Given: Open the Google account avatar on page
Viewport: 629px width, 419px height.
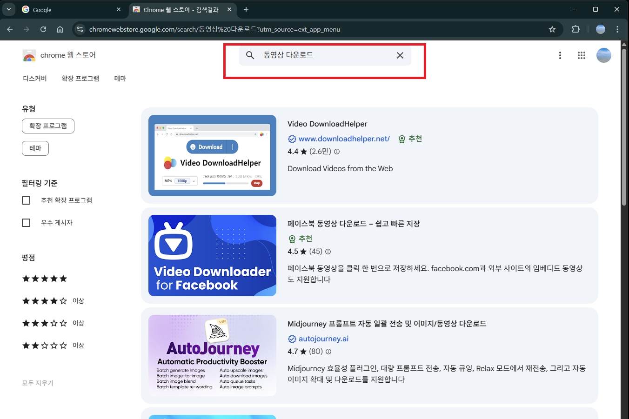Looking at the screenshot, I should tap(604, 55).
